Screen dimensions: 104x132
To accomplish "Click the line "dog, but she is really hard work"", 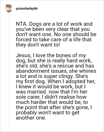I will click(x=54, y=61).
